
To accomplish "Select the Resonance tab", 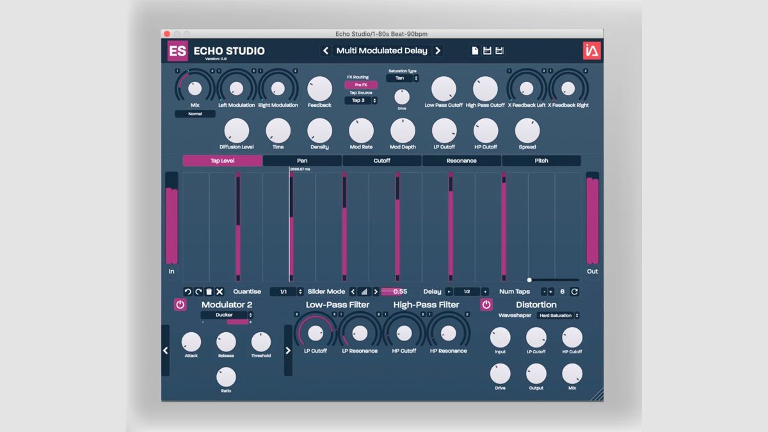I will pyautogui.click(x=461, y=161).
